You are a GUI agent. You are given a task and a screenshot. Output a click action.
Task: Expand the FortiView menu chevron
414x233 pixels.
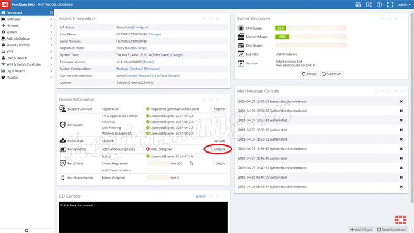click(x=51, y=19)
